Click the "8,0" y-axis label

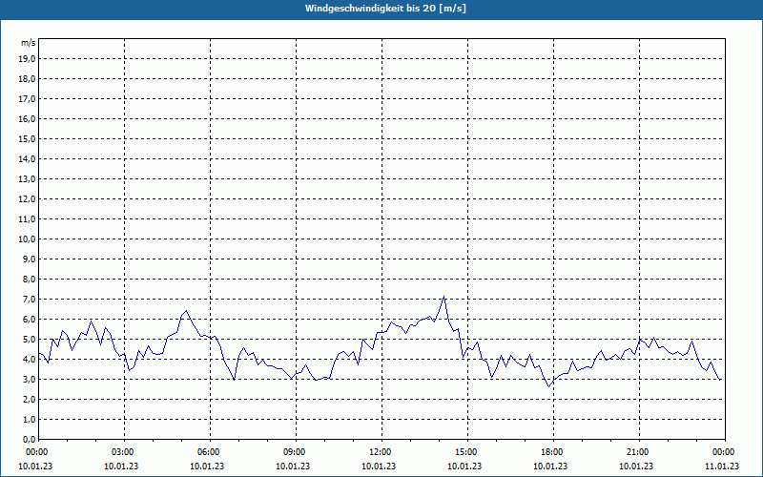click(x=29, y=280)
